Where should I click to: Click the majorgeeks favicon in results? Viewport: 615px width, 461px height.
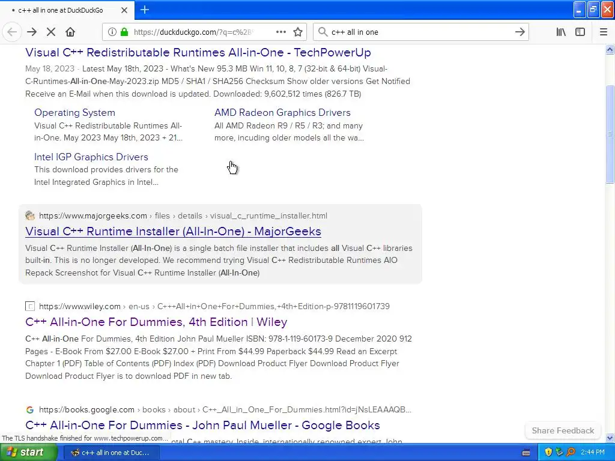tap(30, 215)
